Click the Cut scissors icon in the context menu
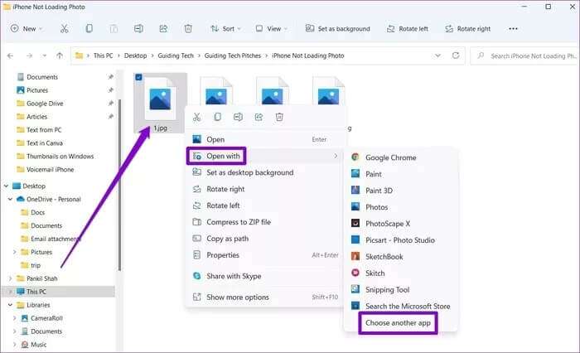The height and width of the screenshot is (353, 580). [197, 118]
